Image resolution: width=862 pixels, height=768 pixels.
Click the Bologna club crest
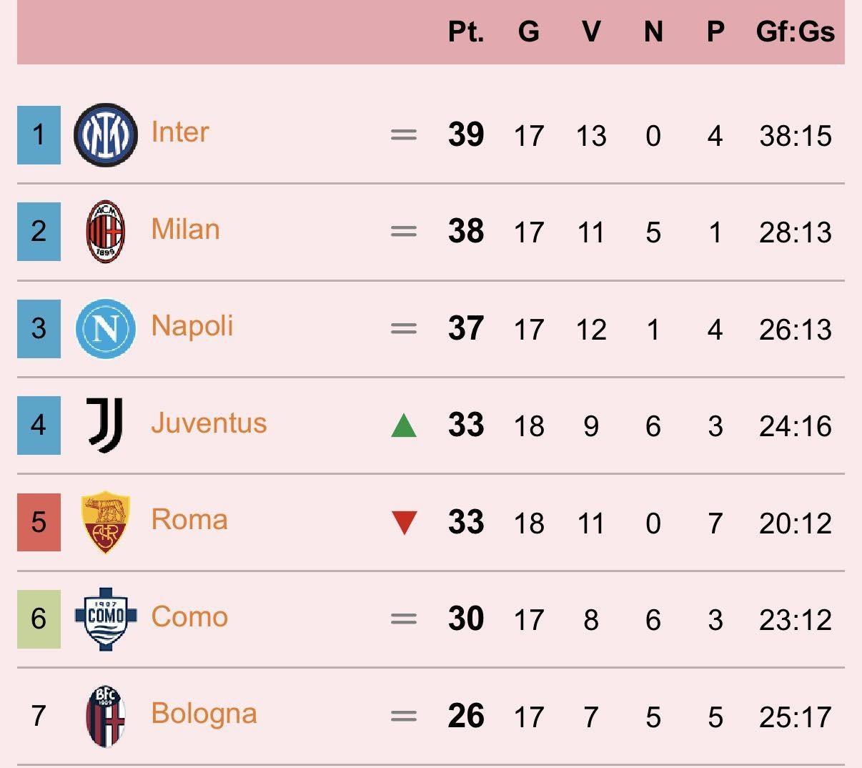click(x=105, y=716)
